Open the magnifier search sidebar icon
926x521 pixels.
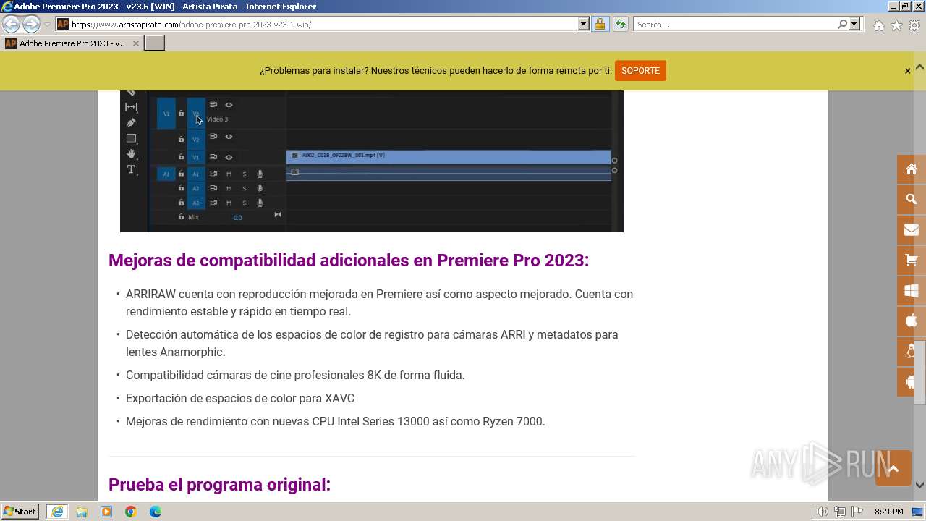(x=911, y=199)
